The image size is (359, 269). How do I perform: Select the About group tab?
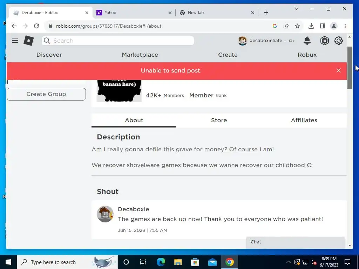click(134, 120)
